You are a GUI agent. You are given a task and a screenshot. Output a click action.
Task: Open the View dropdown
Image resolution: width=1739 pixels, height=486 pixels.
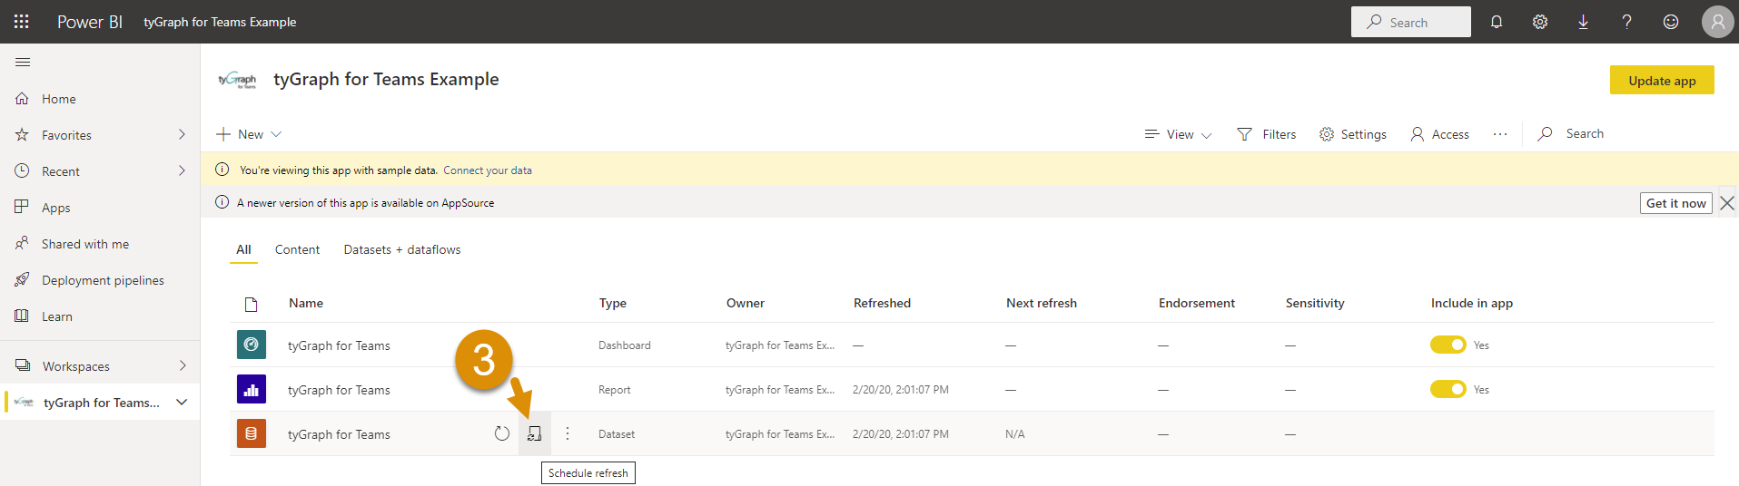pos(1178,134)
